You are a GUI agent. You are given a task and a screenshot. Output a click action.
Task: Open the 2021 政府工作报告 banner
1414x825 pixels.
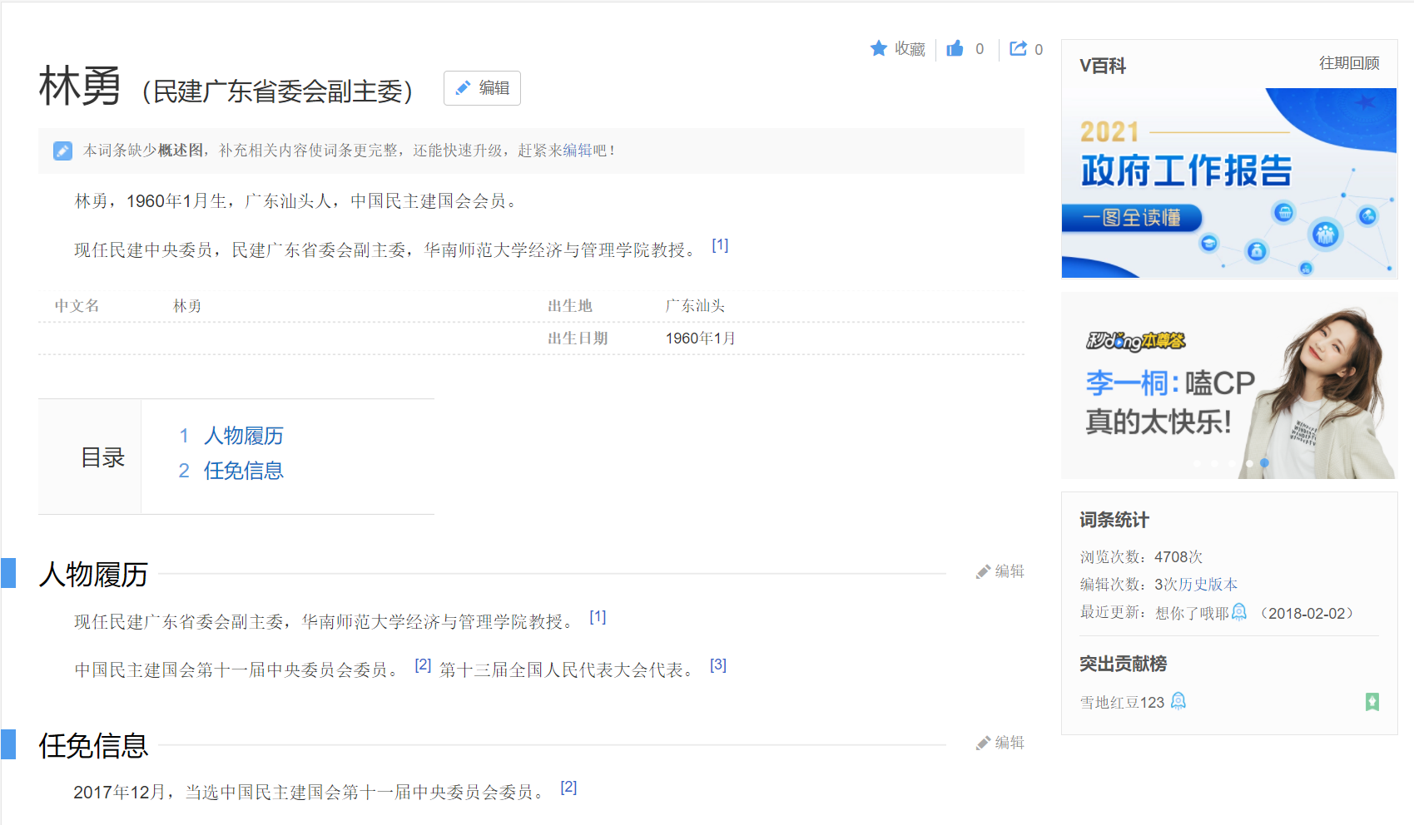(1228, 183)
